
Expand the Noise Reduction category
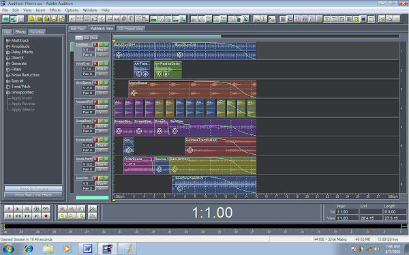tap(7, 75)
